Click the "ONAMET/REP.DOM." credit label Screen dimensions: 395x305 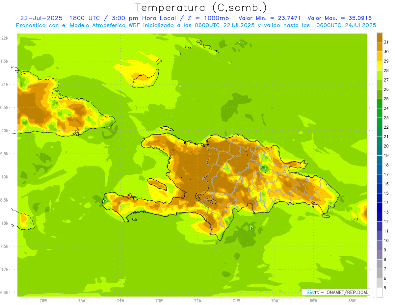348,292
